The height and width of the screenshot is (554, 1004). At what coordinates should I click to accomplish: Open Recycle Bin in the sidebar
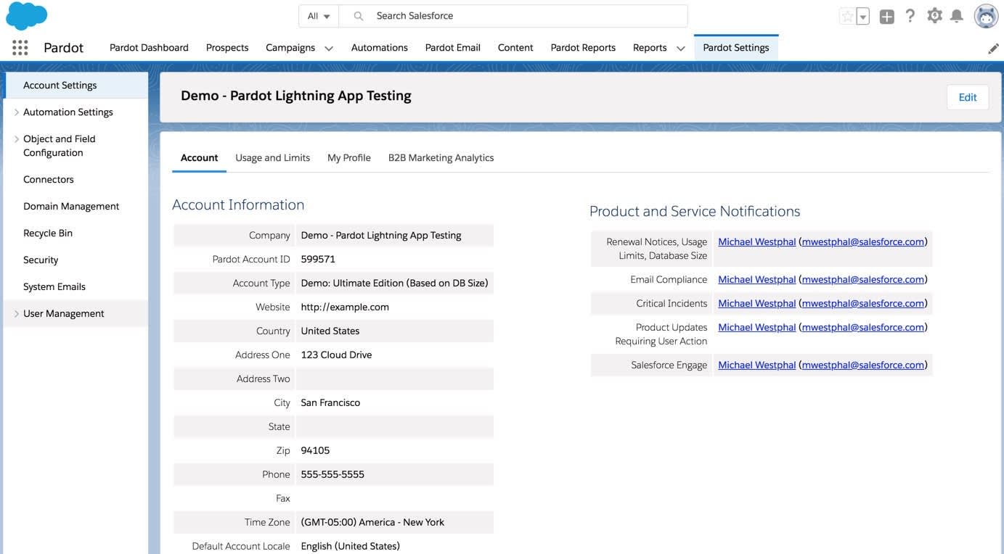(48, 233)
